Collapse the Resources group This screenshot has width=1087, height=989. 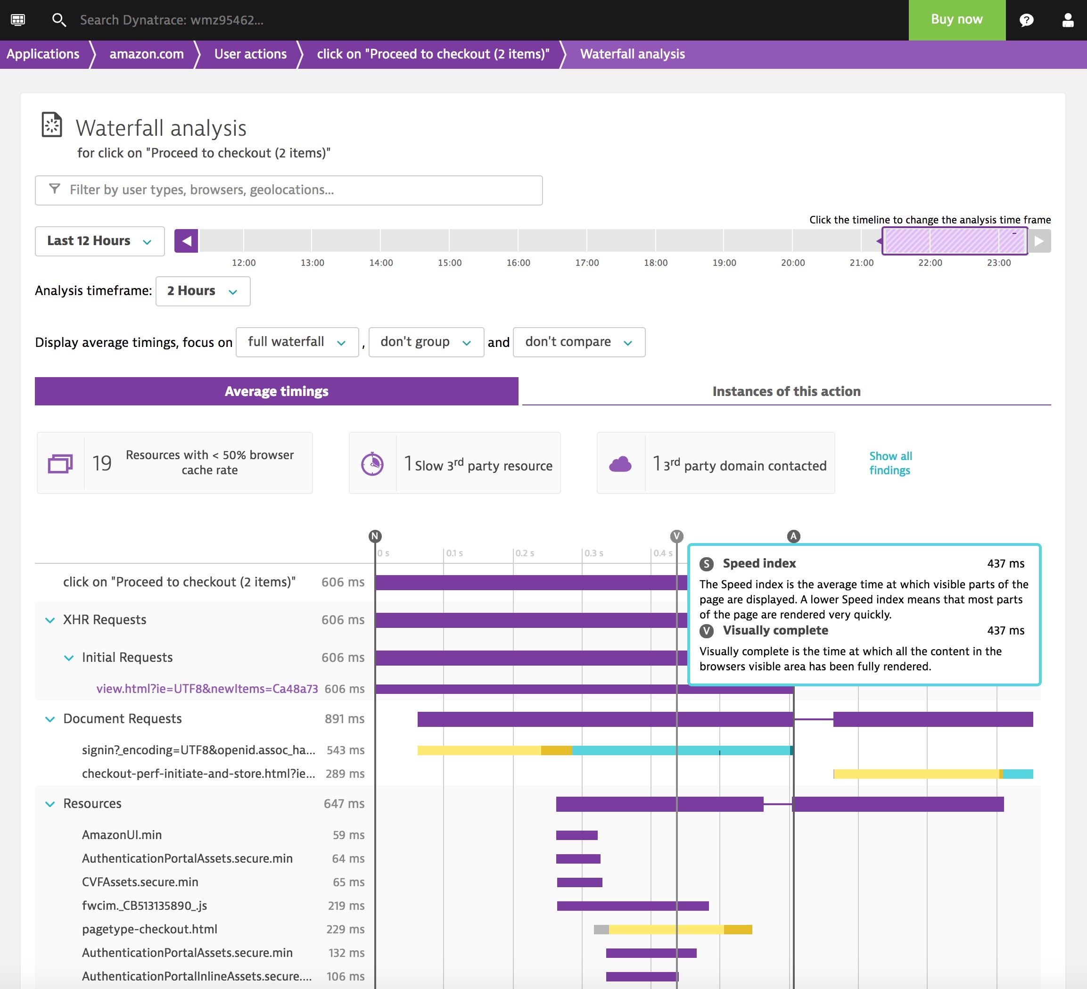pyautogui.click(x=50, y=804)
